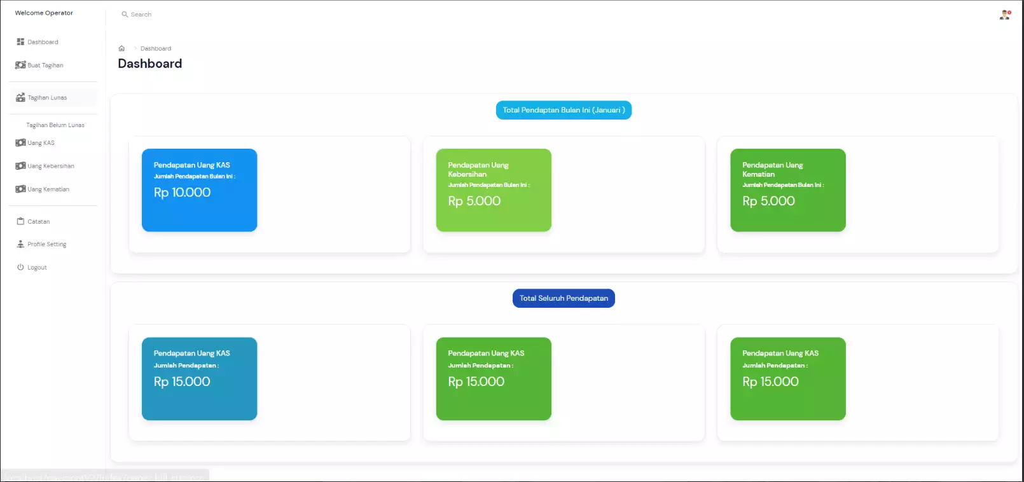Click Welcome Operator header text
Viewport: 1024px width, 482px height.
coord(44,13)
